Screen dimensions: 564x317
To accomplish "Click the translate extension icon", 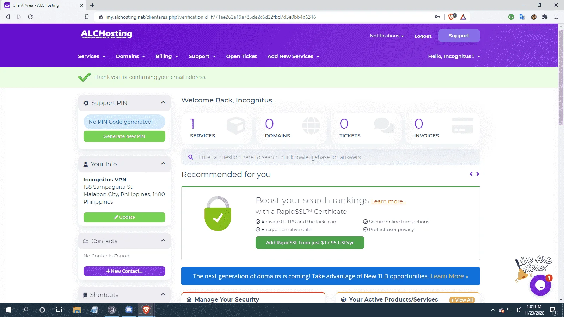I will (522, 17).
